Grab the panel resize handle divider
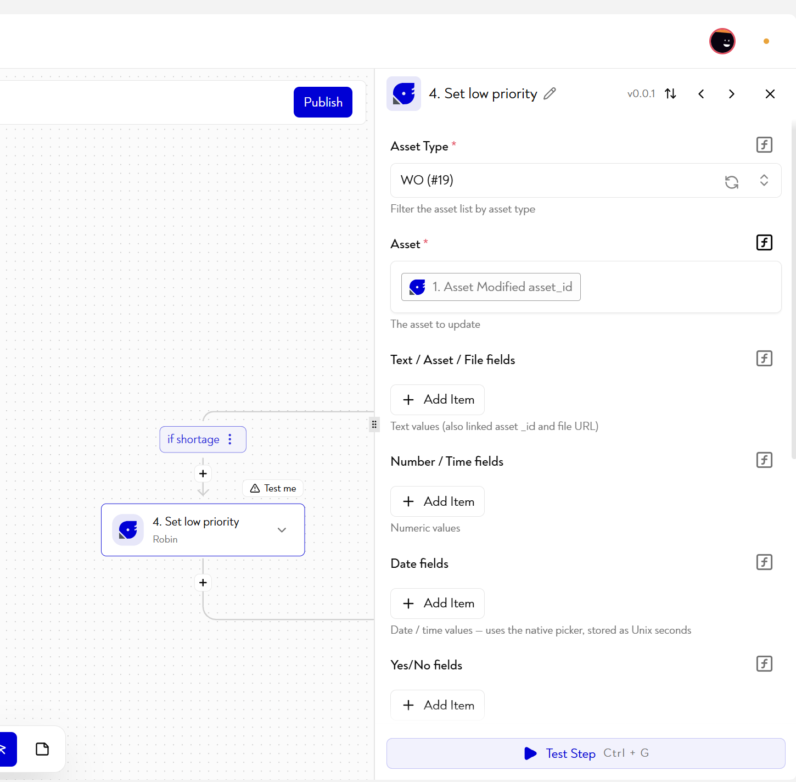This screenshot has width=796, height=782. click(374, 424)
